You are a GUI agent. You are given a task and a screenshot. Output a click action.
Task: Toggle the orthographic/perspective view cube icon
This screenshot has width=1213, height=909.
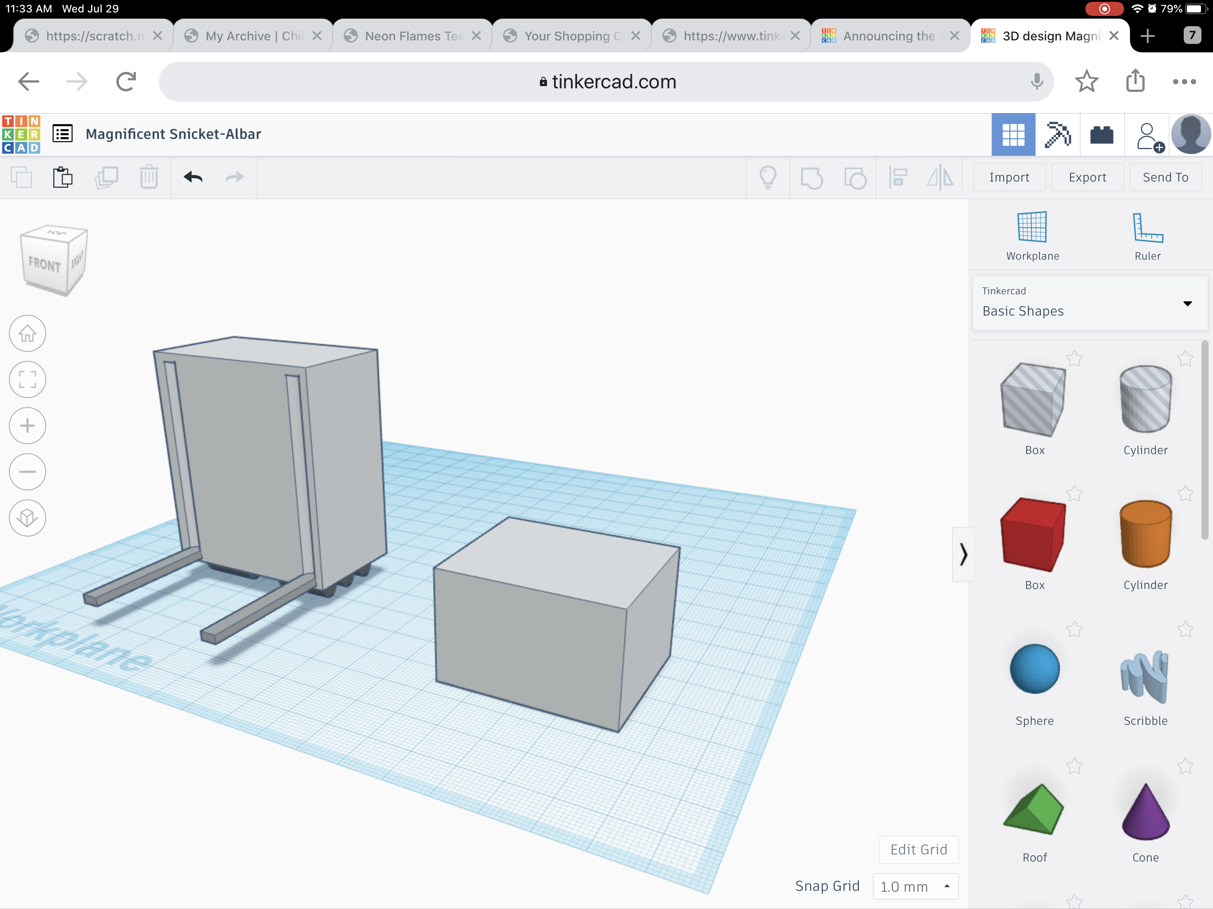(28, 518)
